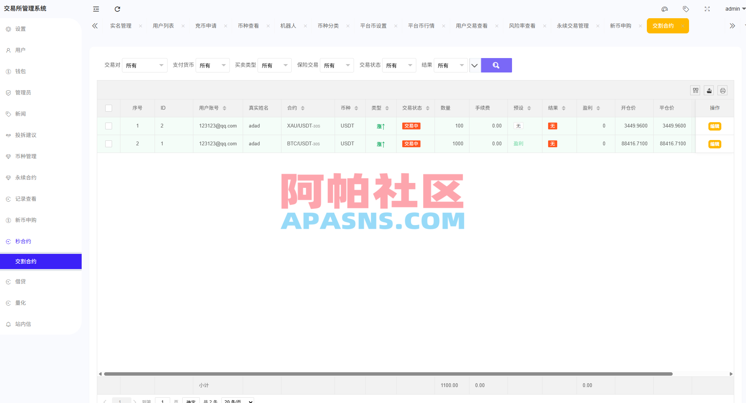Toggle the sidebar collapse icon at top left
The image size is (746, 403).
(x=95, y=9)
